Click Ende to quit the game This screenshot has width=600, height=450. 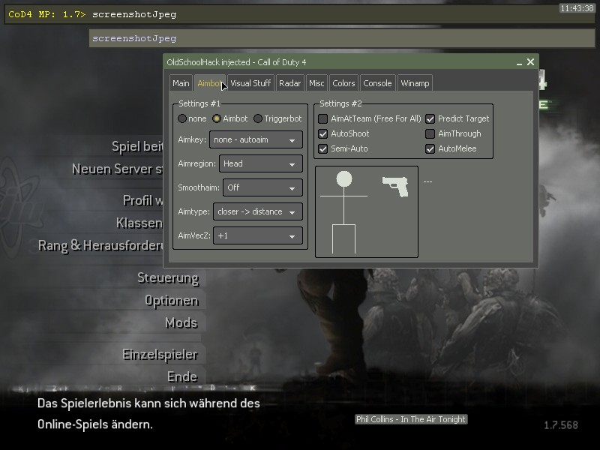pos(182,377)
